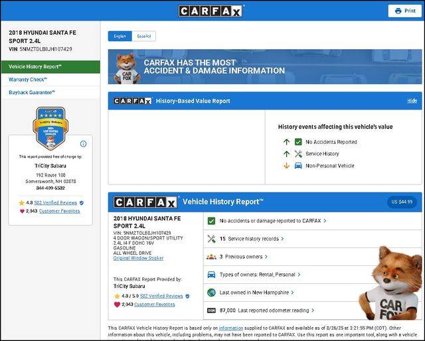Click star icon beside 4.8 / 5.0 rating
Screen dimensions: 425x341
[x=117, y=296]
